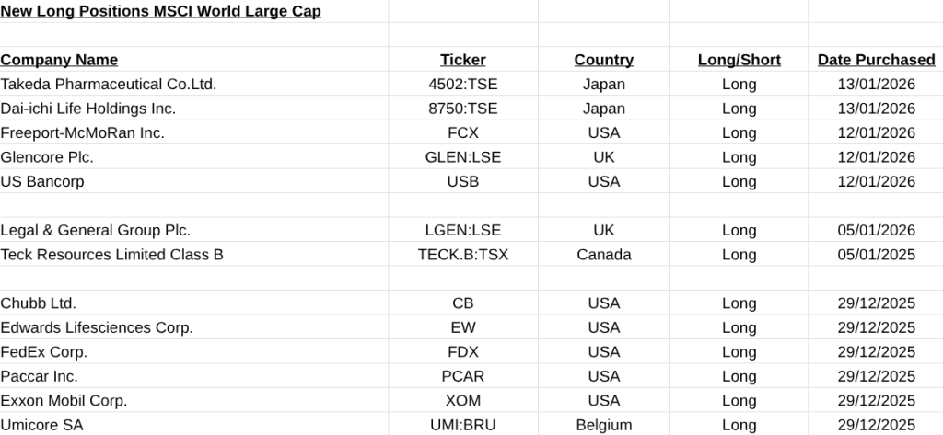Select the Long/Short header cell
The width and height of the screenshot is (943, 435).
click(739, 60)
